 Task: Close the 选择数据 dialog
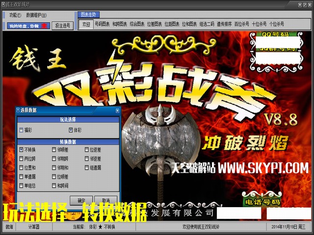coord(117,111)
